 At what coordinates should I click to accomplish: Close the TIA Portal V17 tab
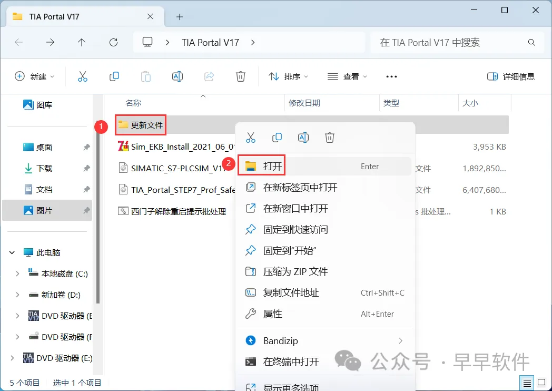coord(150,16)
